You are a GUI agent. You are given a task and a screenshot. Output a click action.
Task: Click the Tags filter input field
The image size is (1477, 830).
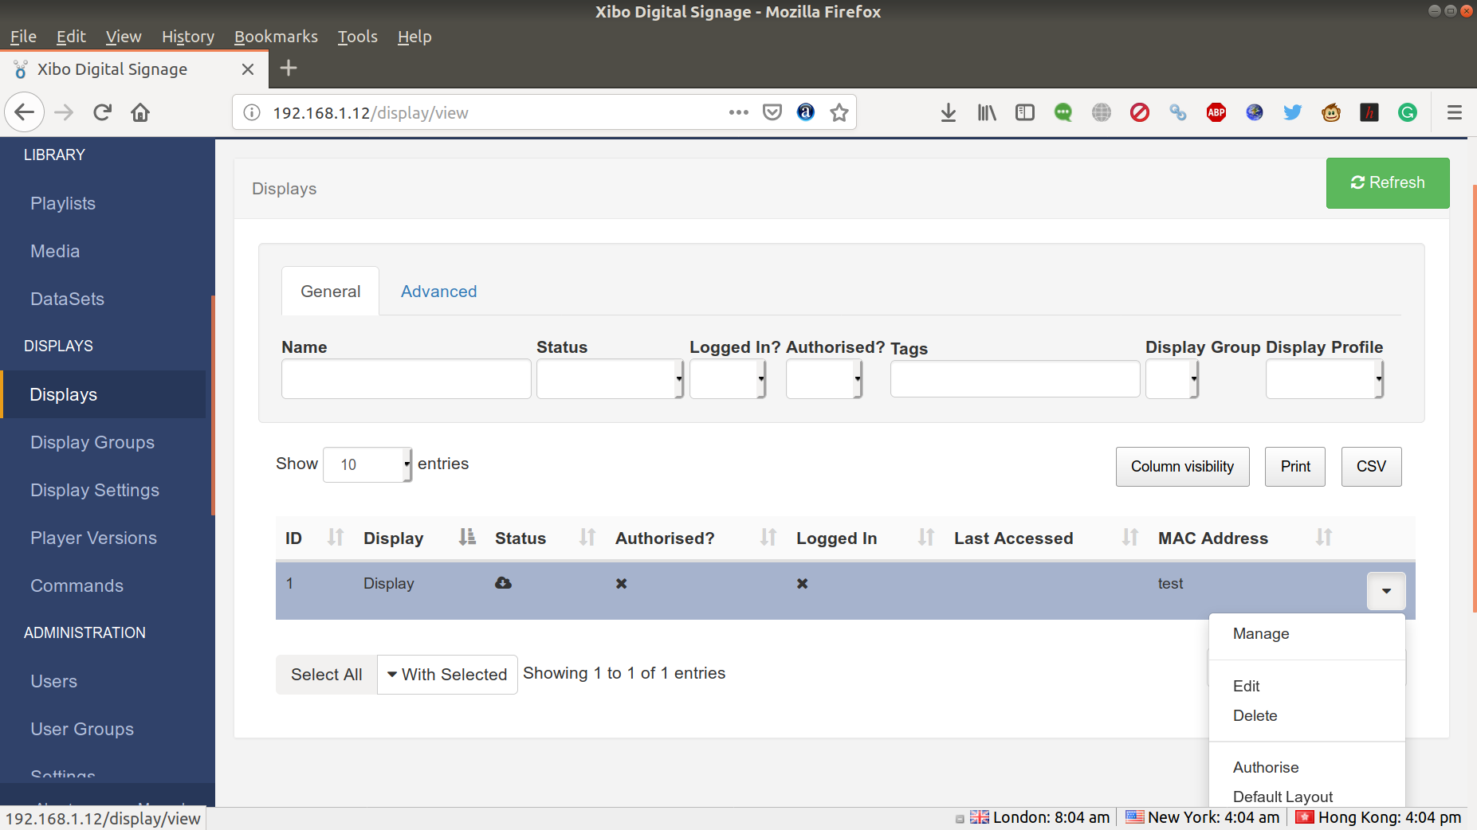(x=1015, y=378)
